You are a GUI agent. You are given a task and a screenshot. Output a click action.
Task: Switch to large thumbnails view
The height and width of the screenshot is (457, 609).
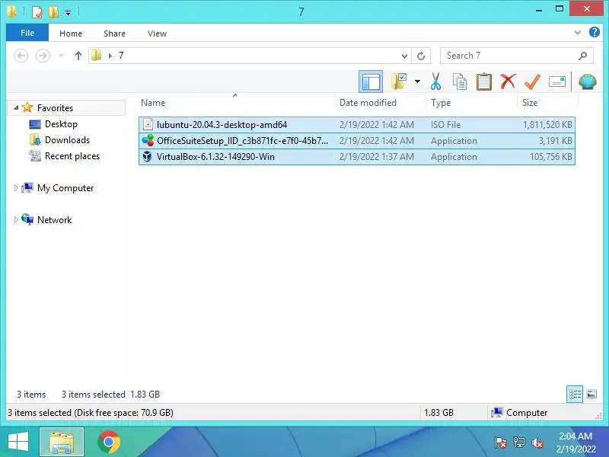pos(591,394)
